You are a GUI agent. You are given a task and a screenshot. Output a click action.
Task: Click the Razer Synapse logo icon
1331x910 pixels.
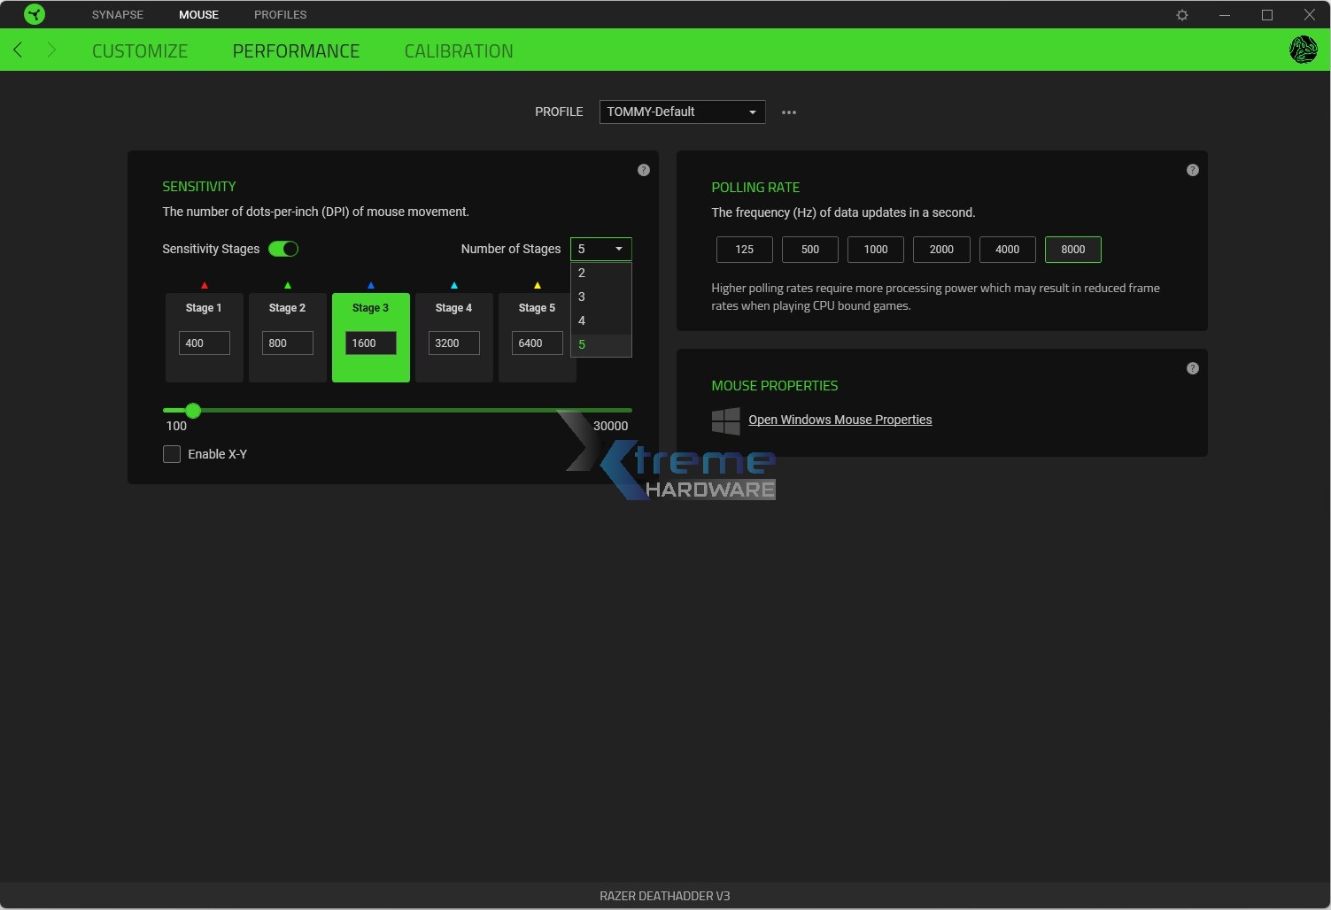coord(35,14)
